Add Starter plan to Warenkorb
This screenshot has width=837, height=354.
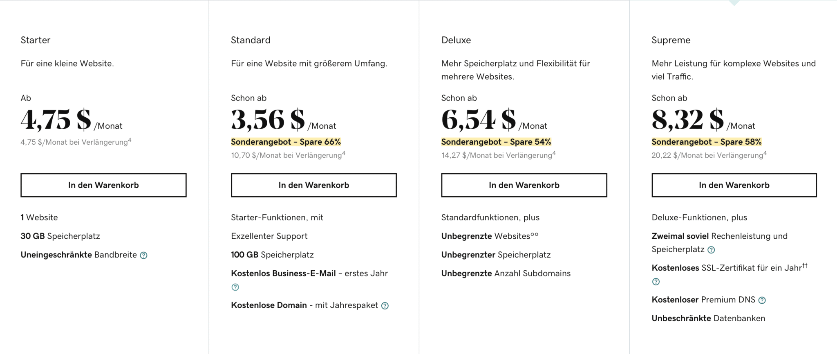point(103,185)
